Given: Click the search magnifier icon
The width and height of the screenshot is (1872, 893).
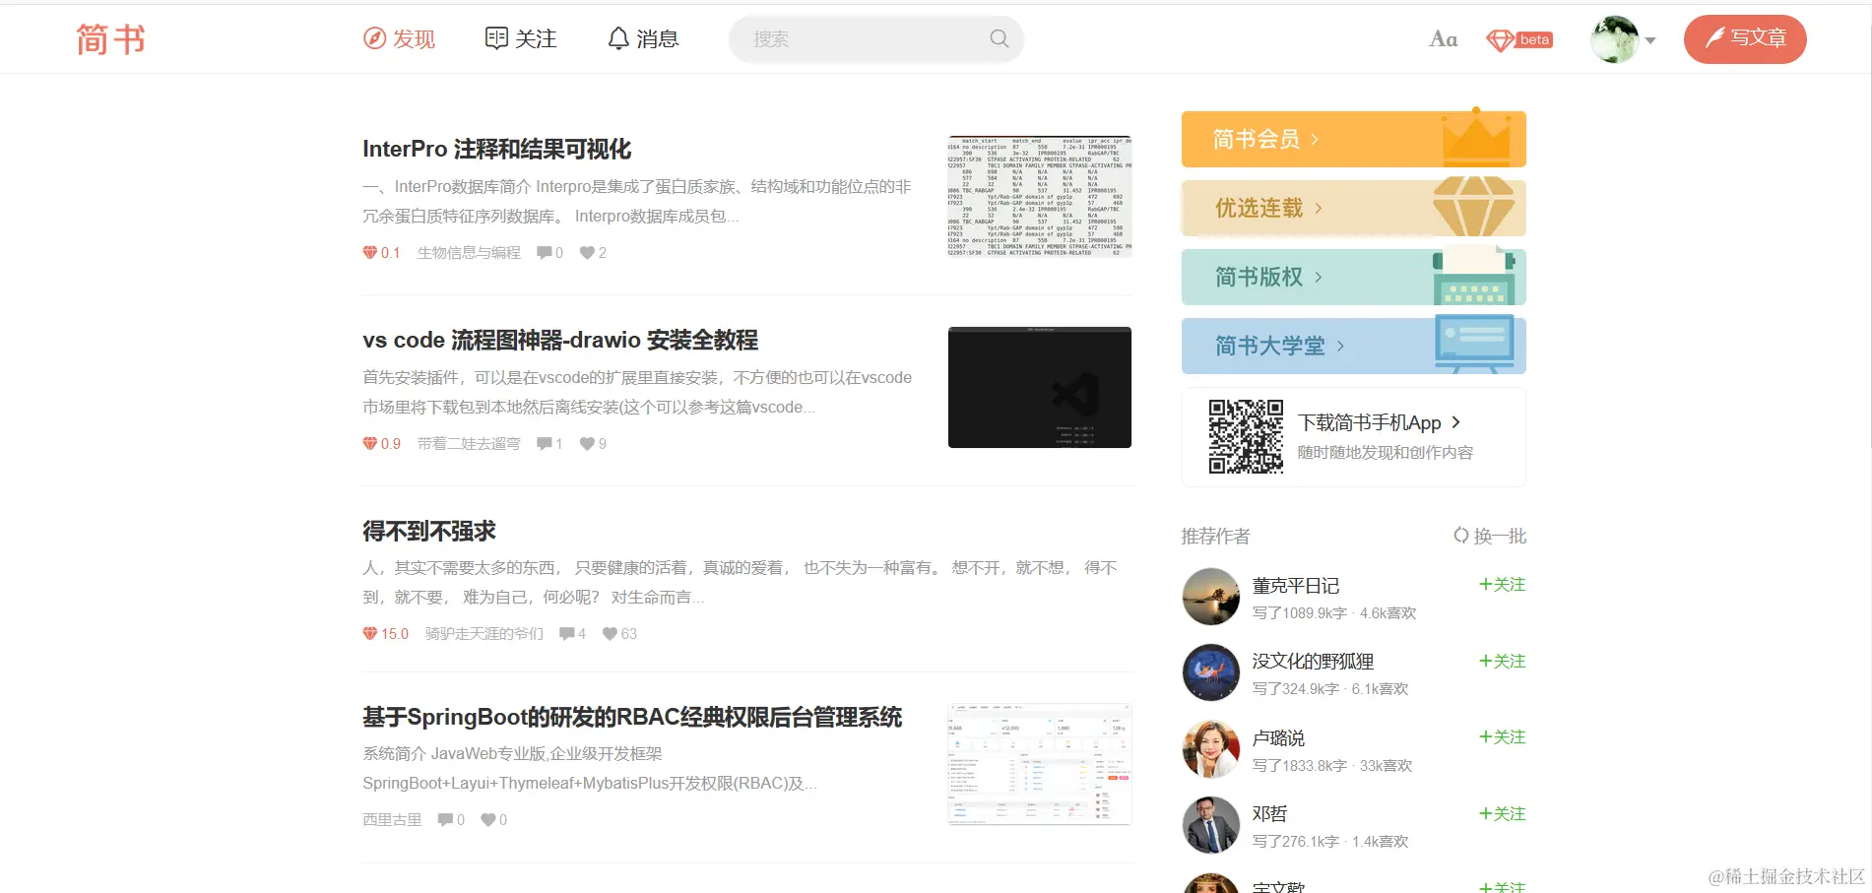Looking at the screenshot, I should click(998, 38).
